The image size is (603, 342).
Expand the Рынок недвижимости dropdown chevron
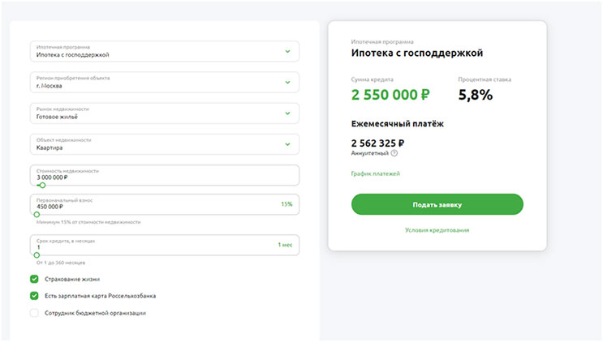287,113
